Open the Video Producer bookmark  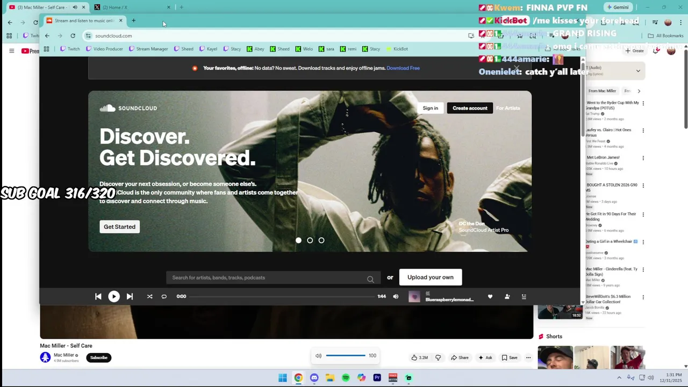104,49
